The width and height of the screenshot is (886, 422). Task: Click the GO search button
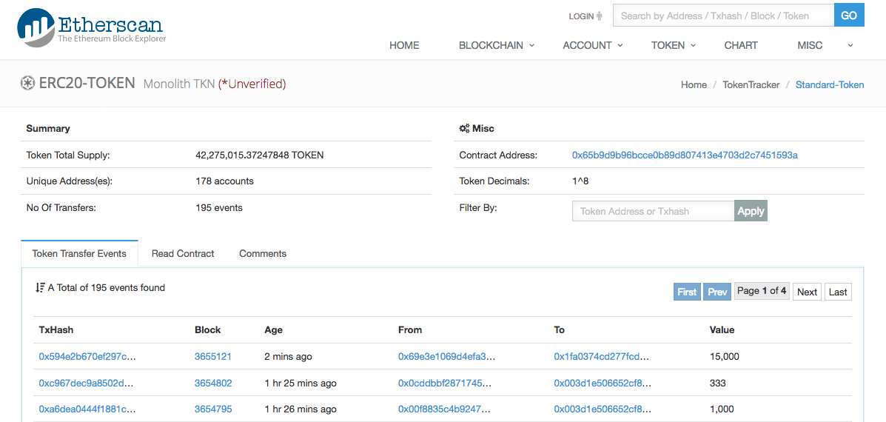click(x=849, y=16)
